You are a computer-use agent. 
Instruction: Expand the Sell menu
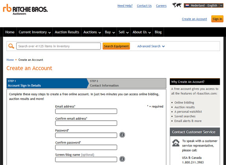coord(124,32)
